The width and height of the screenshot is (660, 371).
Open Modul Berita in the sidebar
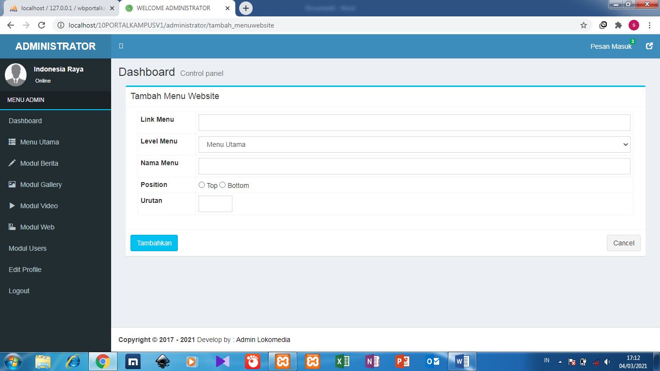(x=39, y=163)
